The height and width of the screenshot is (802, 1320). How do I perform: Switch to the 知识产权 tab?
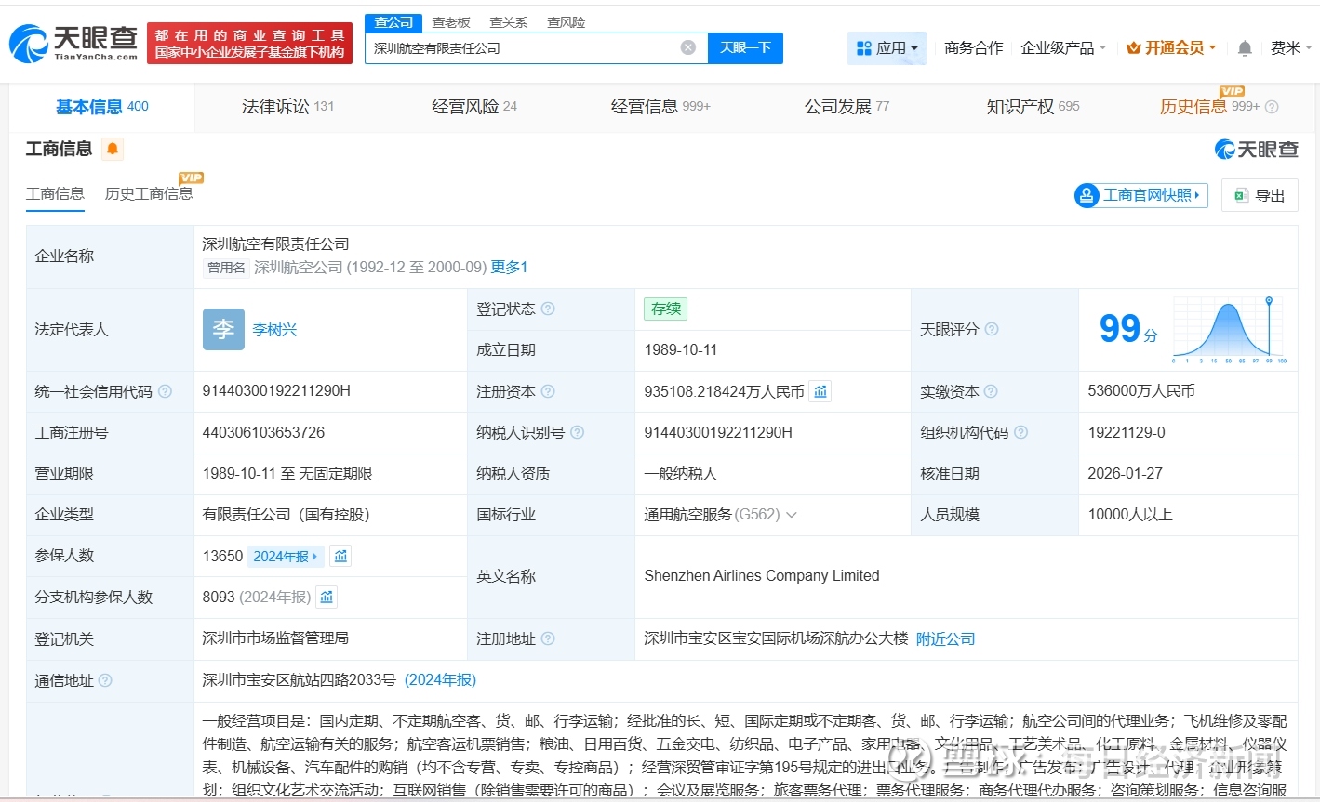click(1032, 107)
